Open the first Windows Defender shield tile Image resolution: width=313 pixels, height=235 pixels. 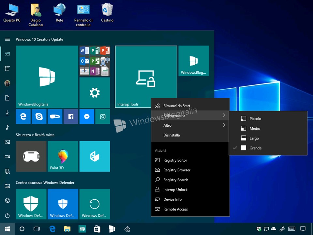coord(31,204)
